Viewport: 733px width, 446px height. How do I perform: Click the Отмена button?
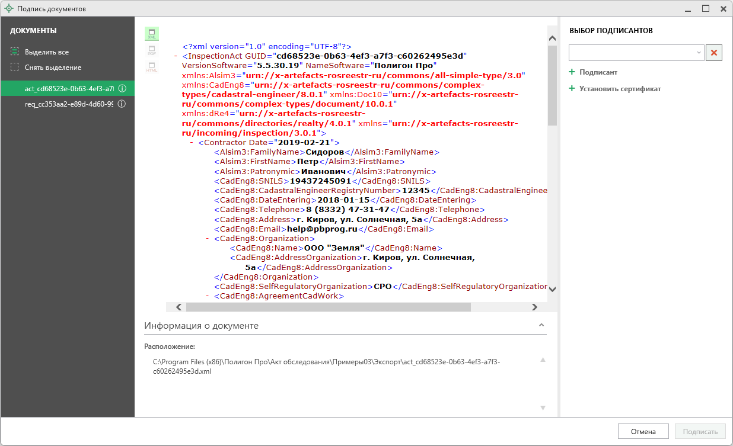[x=643, y=432]
